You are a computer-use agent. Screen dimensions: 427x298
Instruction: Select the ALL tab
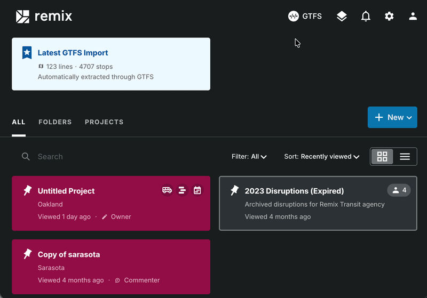(x=19, y=122)
